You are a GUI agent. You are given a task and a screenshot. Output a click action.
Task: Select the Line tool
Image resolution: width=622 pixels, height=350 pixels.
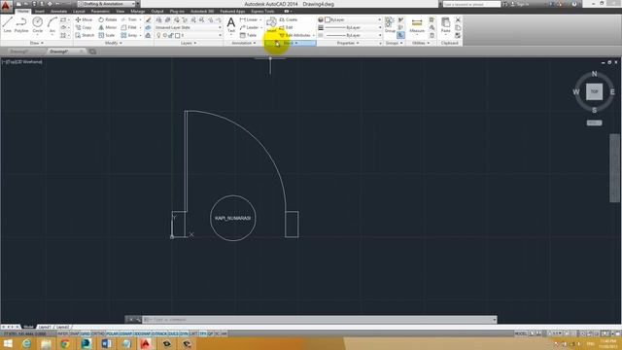[x=7, y=25]
